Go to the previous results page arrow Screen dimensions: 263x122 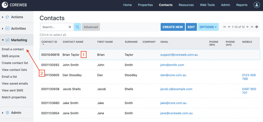click(229, 27)
